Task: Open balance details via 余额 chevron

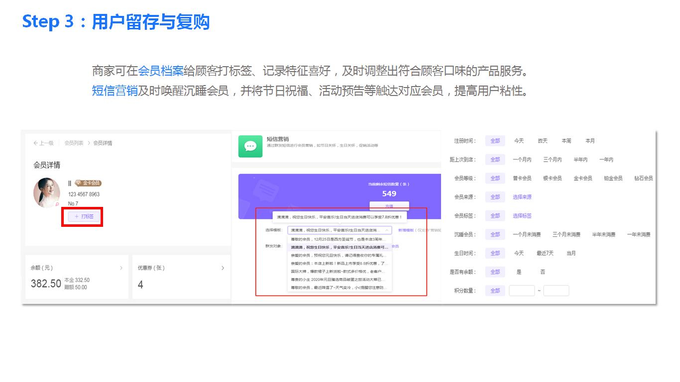Action: (121, 268)
